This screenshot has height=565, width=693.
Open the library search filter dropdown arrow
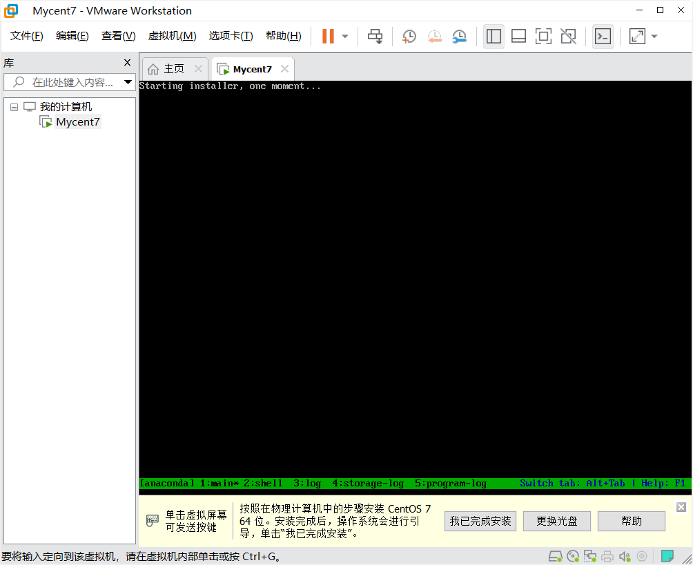pos(128,82)
